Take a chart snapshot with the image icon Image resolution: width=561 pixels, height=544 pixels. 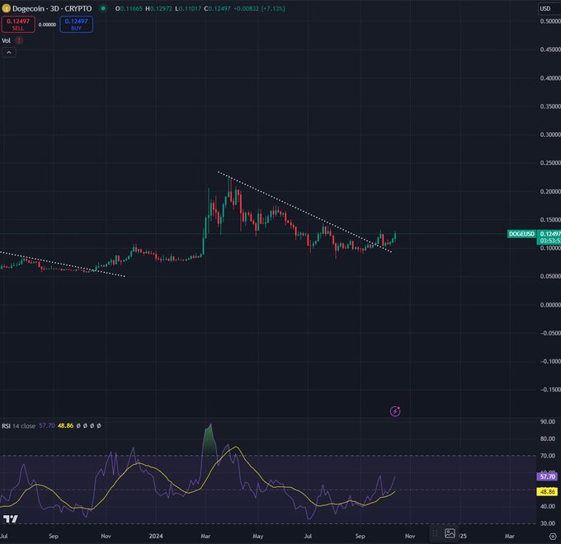[450, 533]
